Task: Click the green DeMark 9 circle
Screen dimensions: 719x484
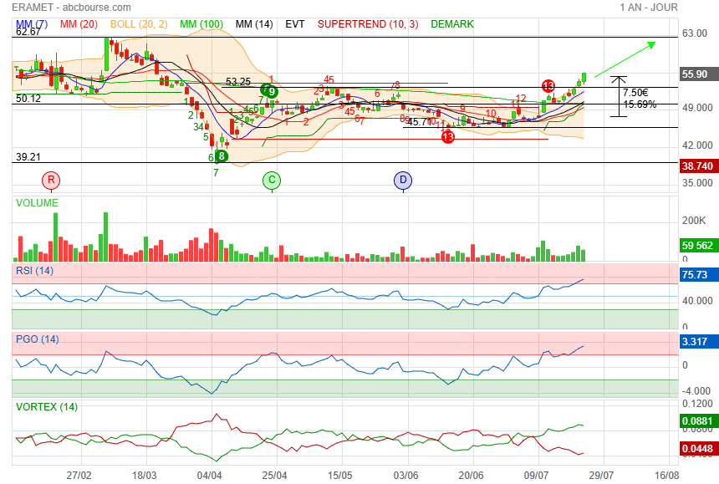Action: [271, 91]
